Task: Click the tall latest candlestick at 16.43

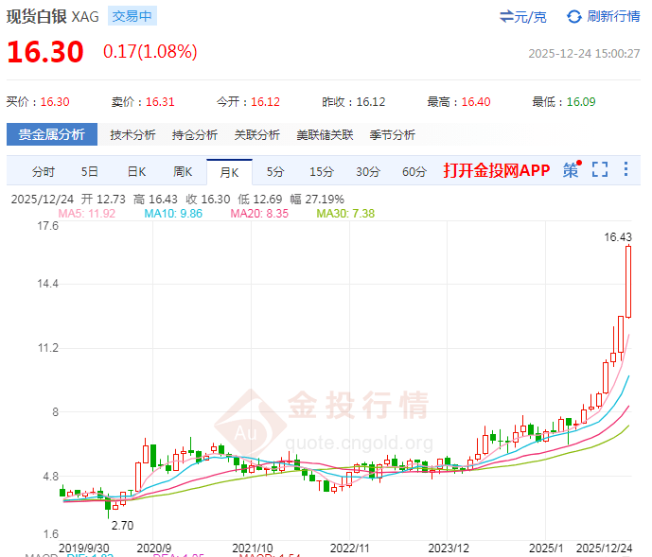Action: (627, 282)
